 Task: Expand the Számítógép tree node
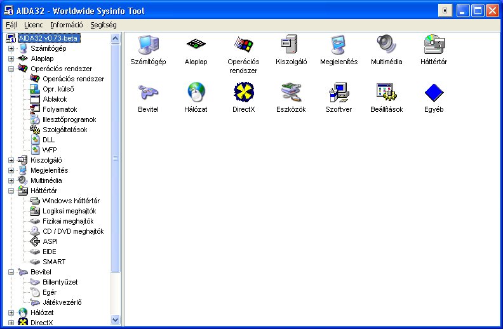click(x=11, y=48)
